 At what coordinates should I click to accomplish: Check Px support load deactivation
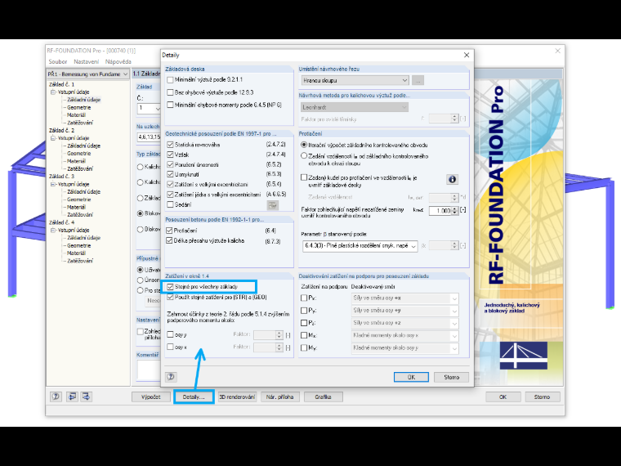pyautogui.click(x=304, y=298)
